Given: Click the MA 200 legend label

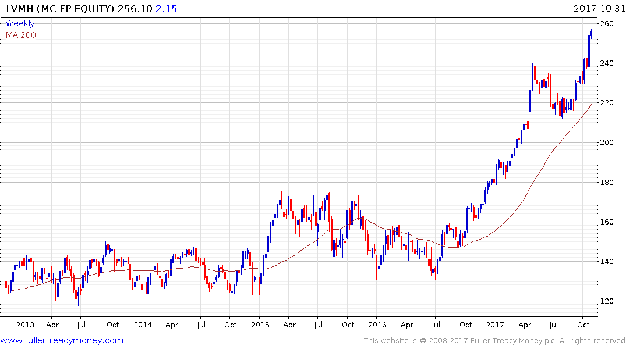Looking at the screenshot, I should coord(21,35).
